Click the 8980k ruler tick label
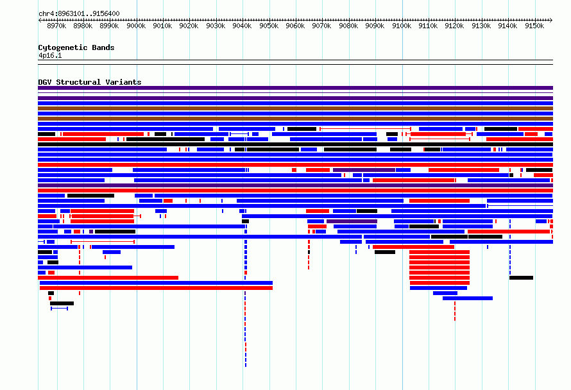The width and height of the screenshot is (571, 390). 83,26
